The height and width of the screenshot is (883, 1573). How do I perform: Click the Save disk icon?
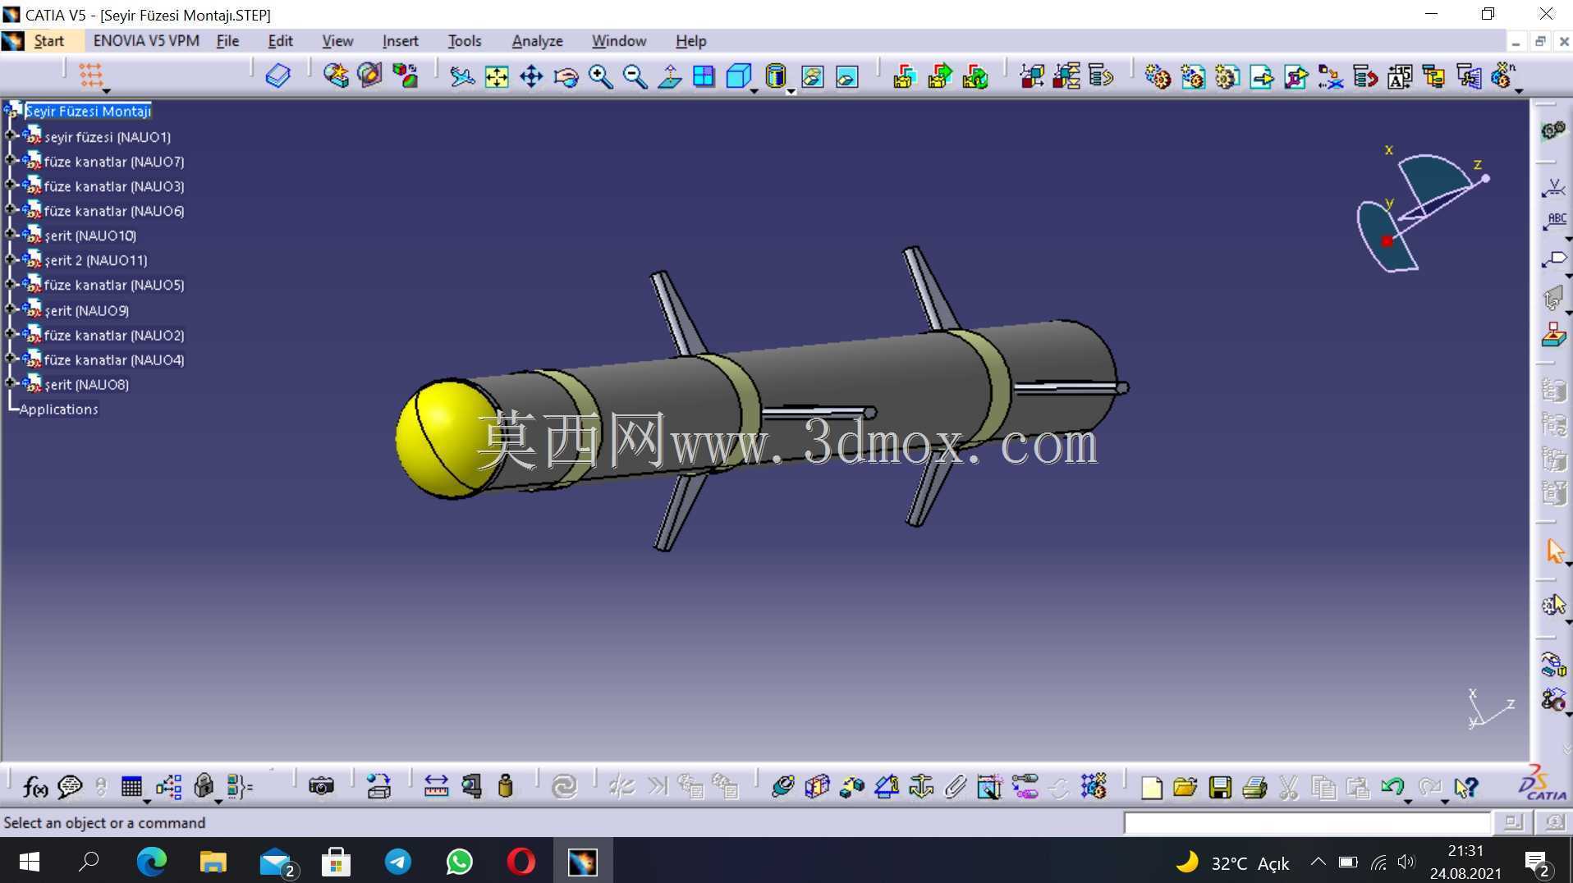[1220, 788]
